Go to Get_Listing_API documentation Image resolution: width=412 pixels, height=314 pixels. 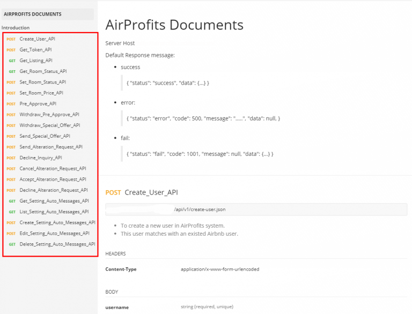[x=36, y=61]
